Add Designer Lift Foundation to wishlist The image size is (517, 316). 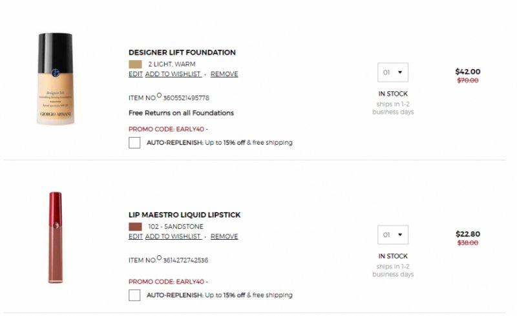click(173, 74)
